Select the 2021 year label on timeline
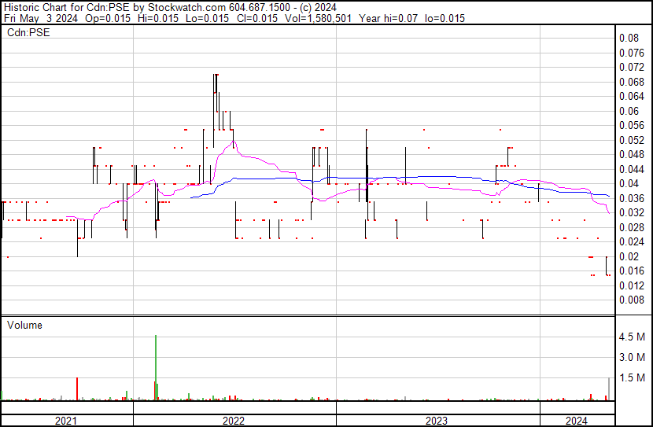The image size is (653, 427). coord(66,421)
